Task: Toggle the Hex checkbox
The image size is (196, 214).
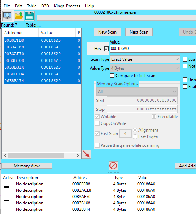Action: click(106, 48)
